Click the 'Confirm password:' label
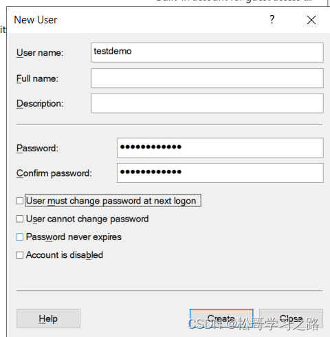 54,173
